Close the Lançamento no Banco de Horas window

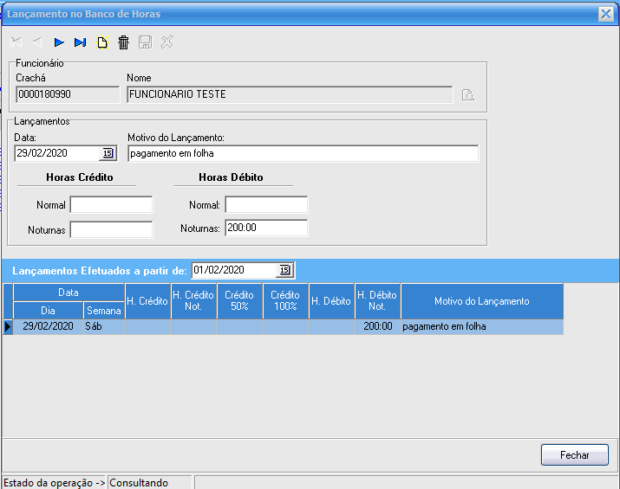[x=606, y=14]
